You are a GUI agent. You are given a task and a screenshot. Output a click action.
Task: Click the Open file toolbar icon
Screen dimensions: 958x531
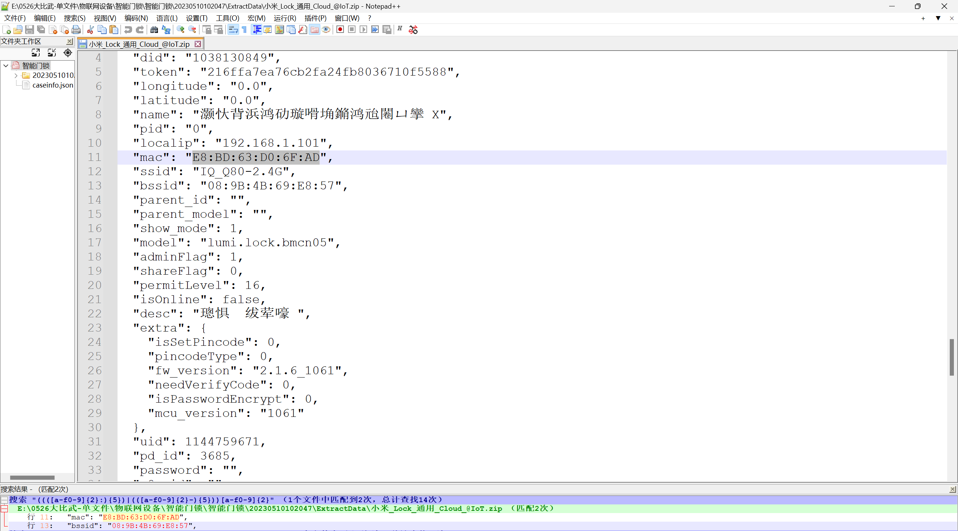18,30
